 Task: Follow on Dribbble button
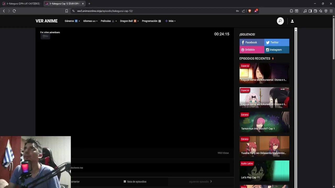(252, 50)
